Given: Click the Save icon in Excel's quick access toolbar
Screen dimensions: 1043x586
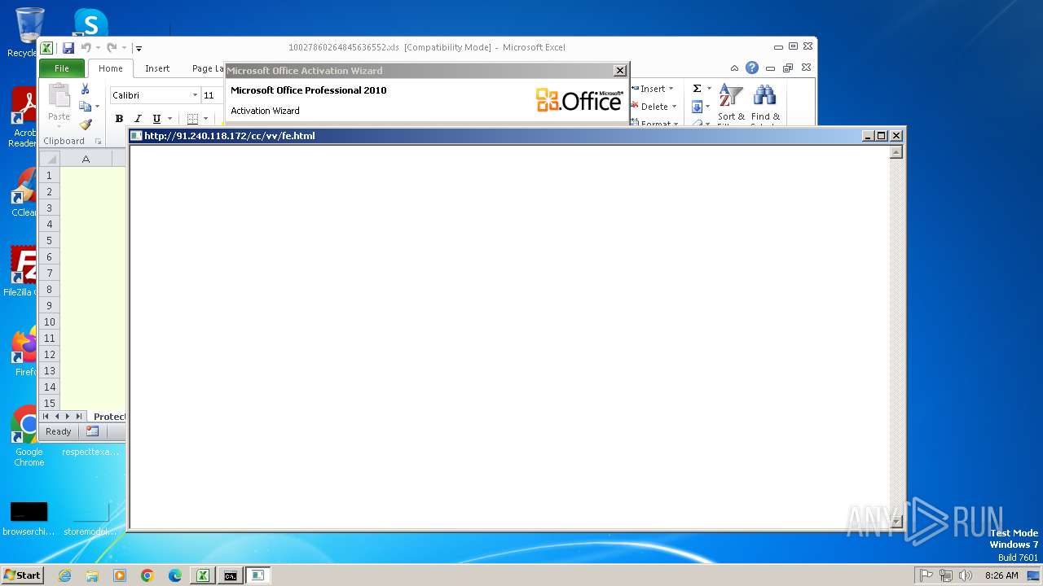Looking at the screenshot, I should tap(68, 48).
